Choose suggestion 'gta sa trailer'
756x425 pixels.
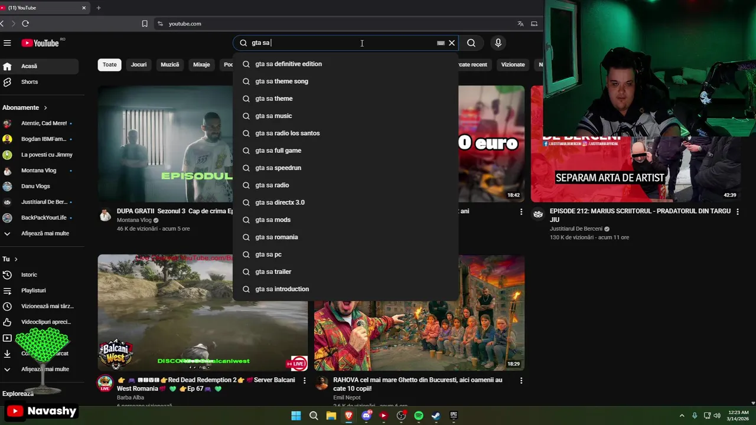point(346,272)
